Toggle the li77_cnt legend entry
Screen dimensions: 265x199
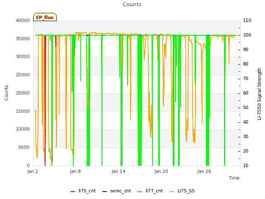point(150,191)
